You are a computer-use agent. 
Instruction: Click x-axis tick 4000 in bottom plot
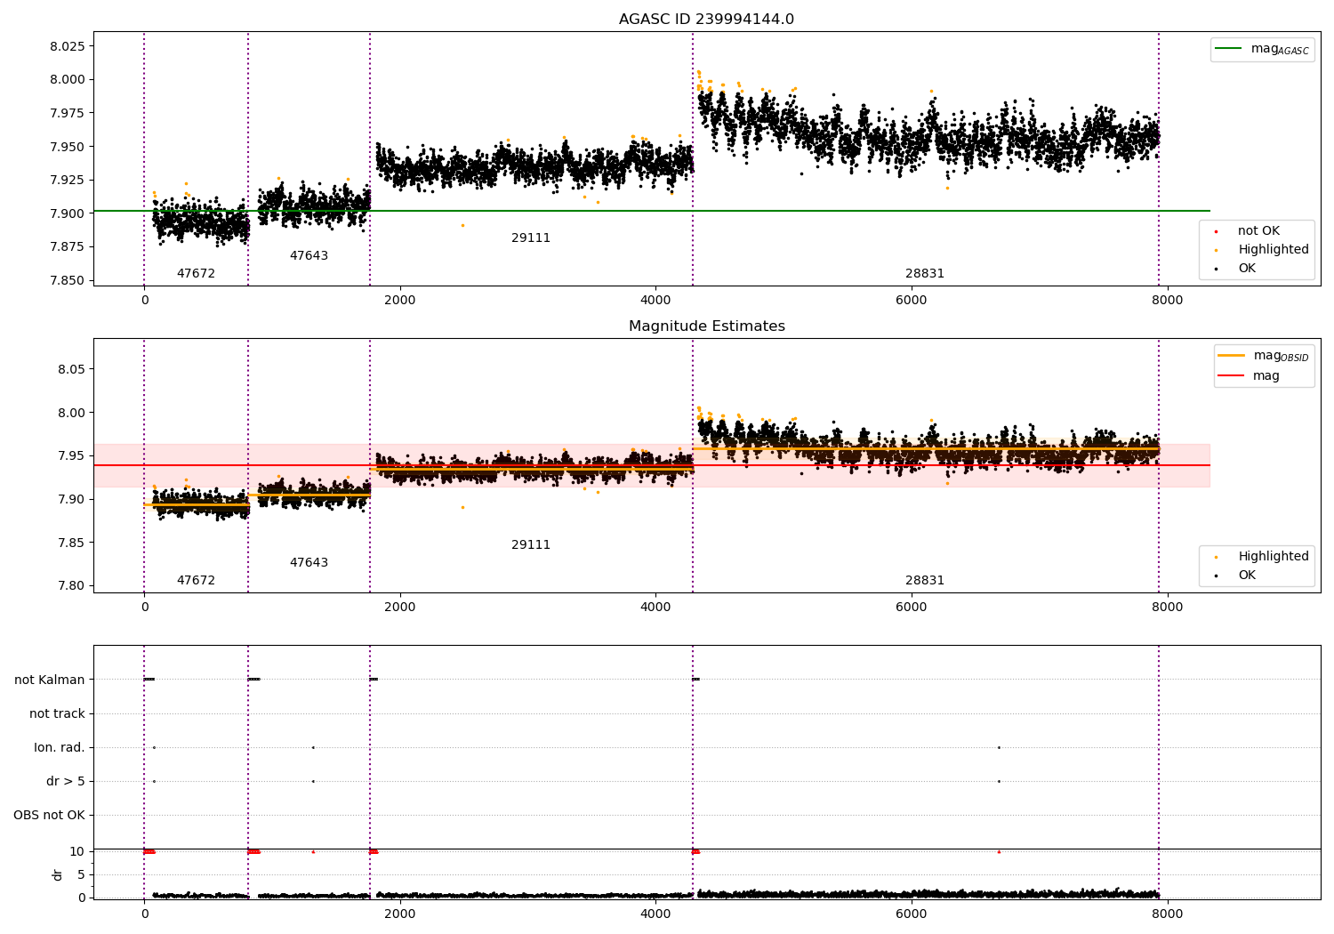[x=655, y=914]
